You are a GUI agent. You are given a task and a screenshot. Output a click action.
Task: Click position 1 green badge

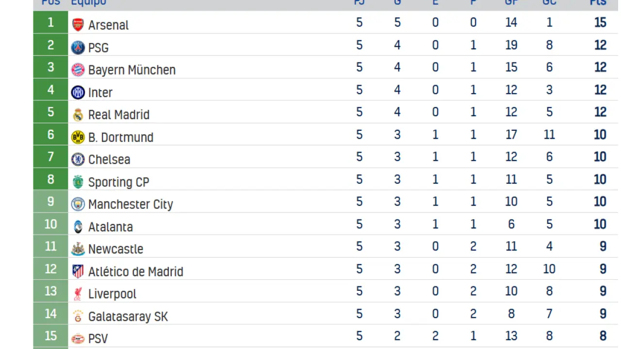[x=50, y=23]
